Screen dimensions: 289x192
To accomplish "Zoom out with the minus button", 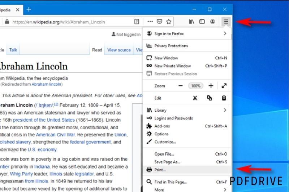I will pos(181,86).
